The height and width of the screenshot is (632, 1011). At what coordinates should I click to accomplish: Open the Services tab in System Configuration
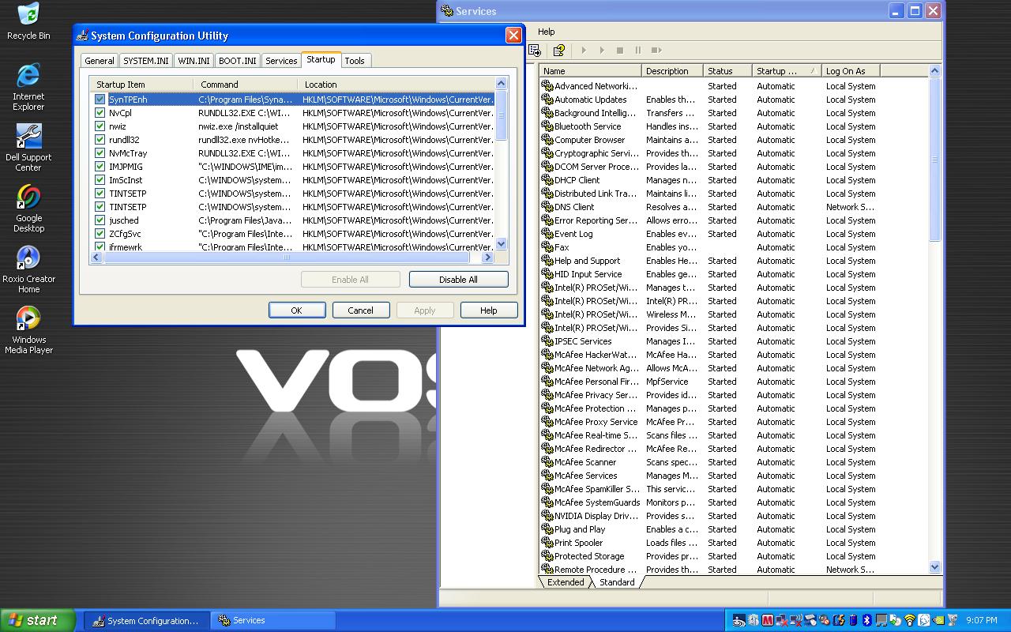tap(281, 61)
